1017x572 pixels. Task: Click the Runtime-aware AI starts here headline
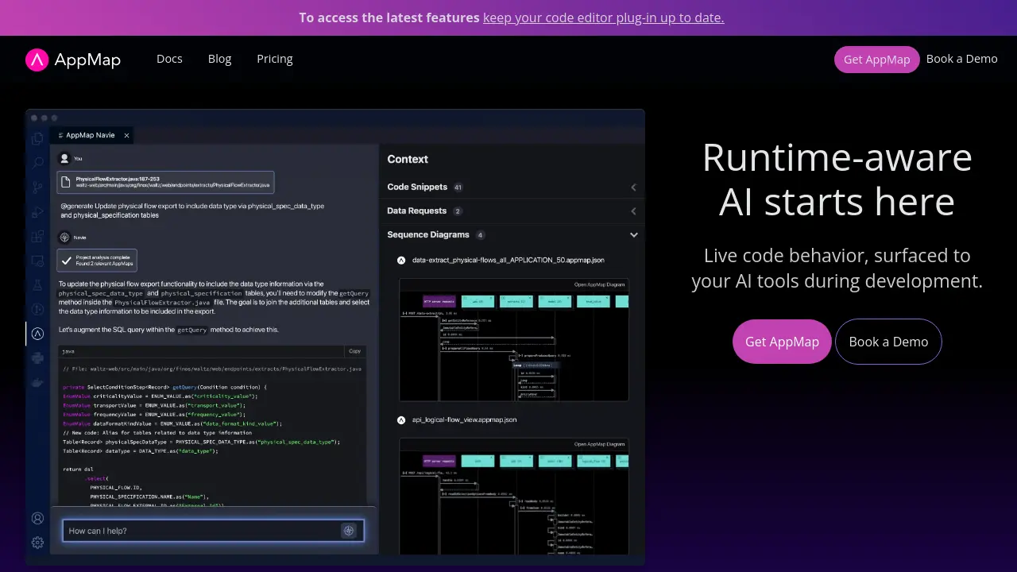pyautogui.click(x=837, y=179)
